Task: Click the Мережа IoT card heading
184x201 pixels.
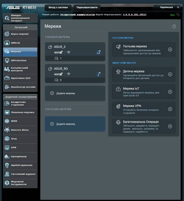Action: 131,88
